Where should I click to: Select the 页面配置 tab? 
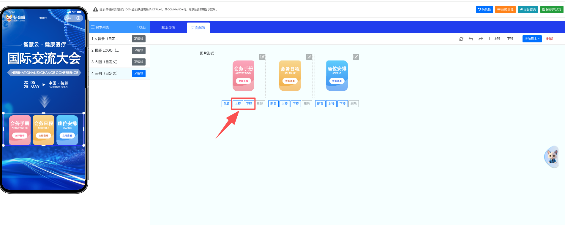tap(198, 28)
